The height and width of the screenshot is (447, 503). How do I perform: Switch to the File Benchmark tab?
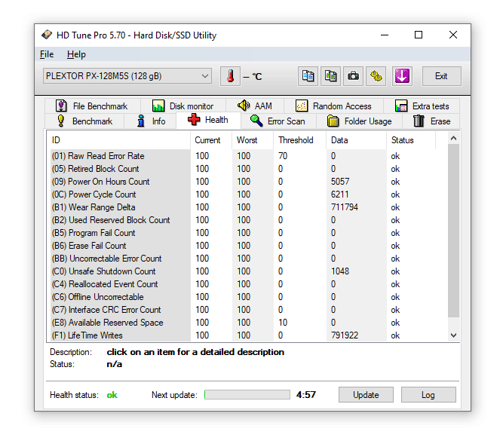[x=92, y=106]
